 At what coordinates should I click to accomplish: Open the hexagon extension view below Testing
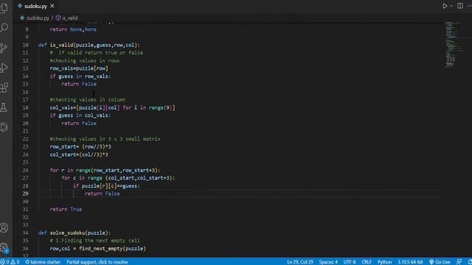click(x=4, y=127)
